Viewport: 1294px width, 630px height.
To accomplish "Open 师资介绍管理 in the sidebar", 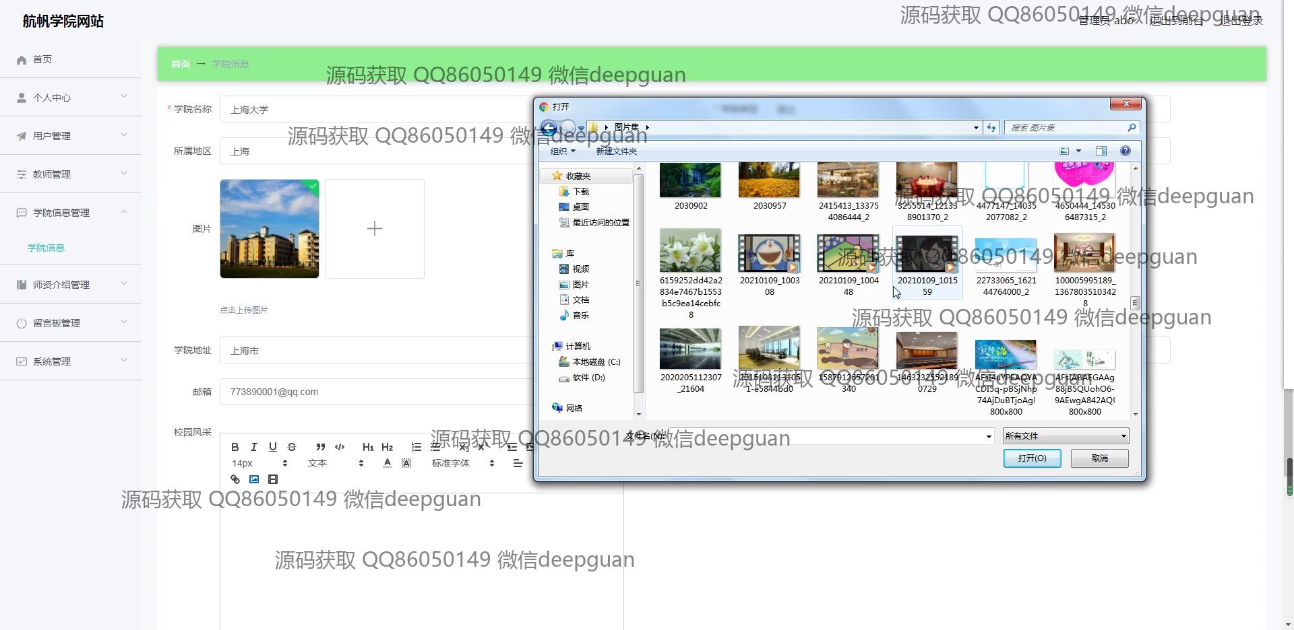I will pos(71,285).
